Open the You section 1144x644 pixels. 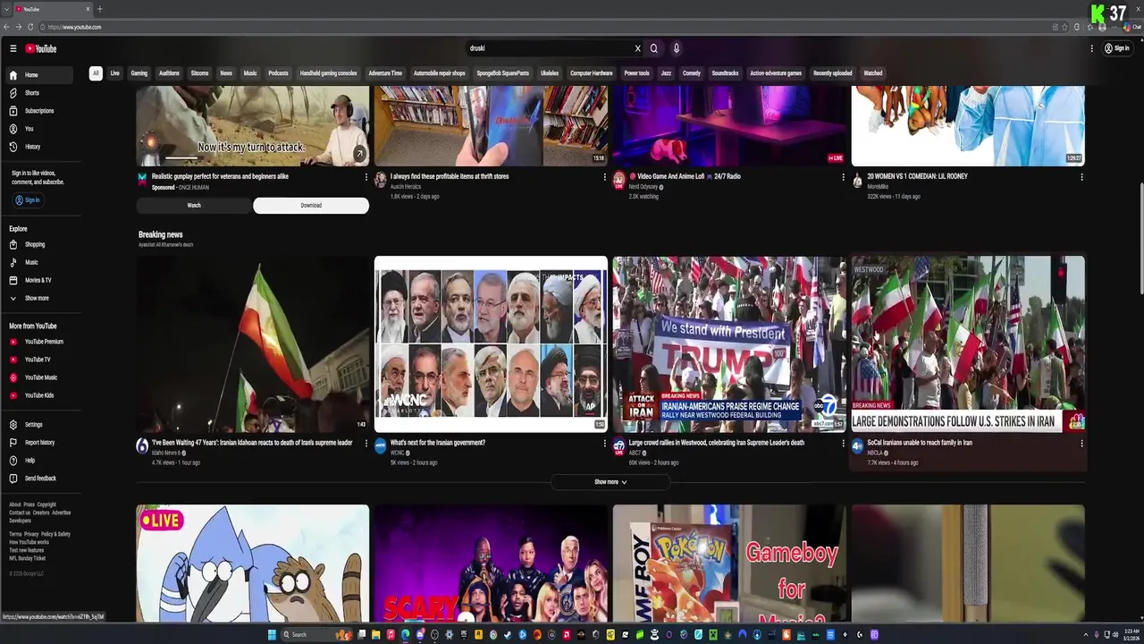[x=40, y=129]
